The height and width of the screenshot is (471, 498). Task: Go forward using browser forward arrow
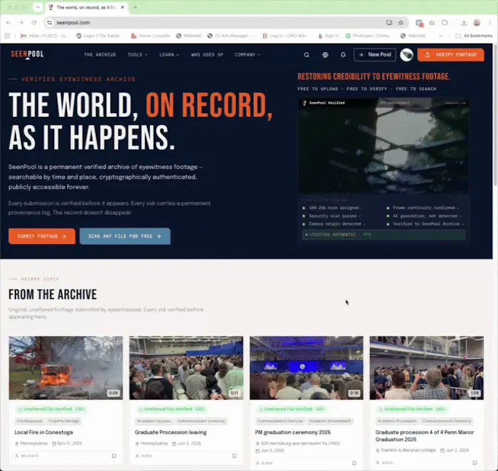pyautogui.click(x=21, y=22)
